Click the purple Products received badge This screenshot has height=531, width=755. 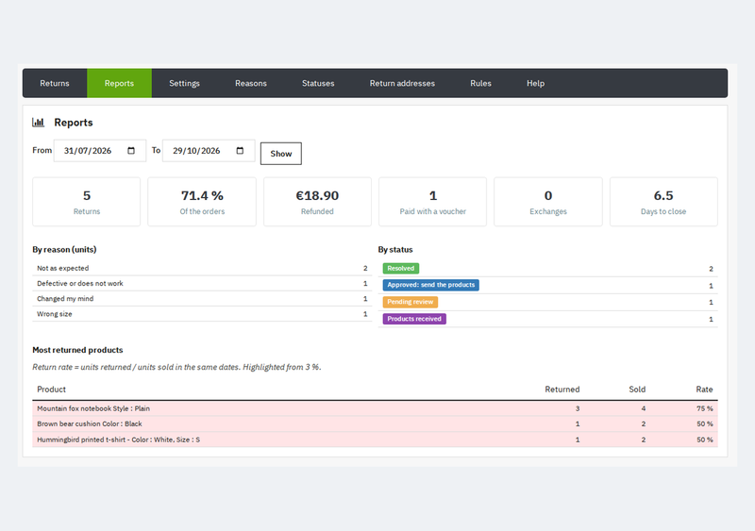(414, 319)
